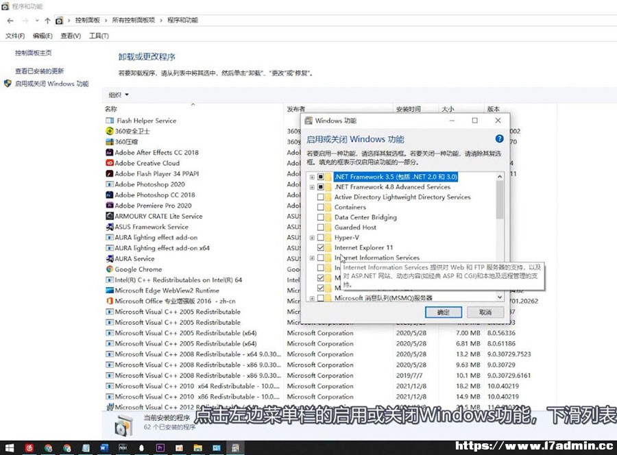Cancel the dialog with 取消
Screen dimensions: 617x455
pos(485,312)
